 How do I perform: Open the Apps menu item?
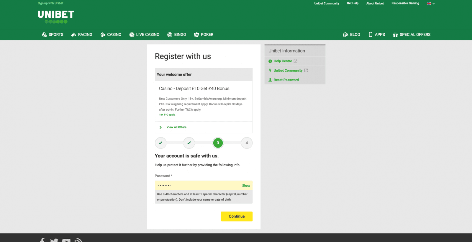click(x=377, y=35)
